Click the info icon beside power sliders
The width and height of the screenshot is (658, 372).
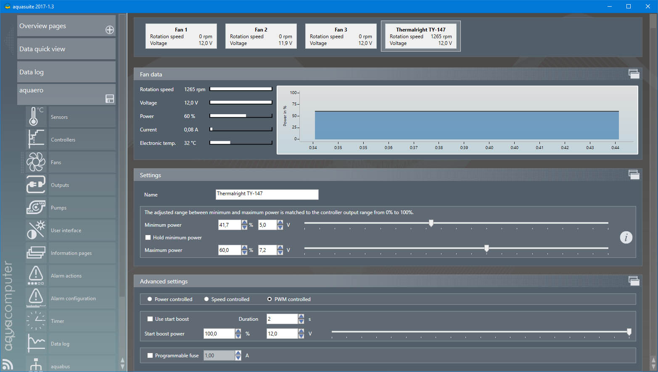pyautogui.click(x=626, y=238)
